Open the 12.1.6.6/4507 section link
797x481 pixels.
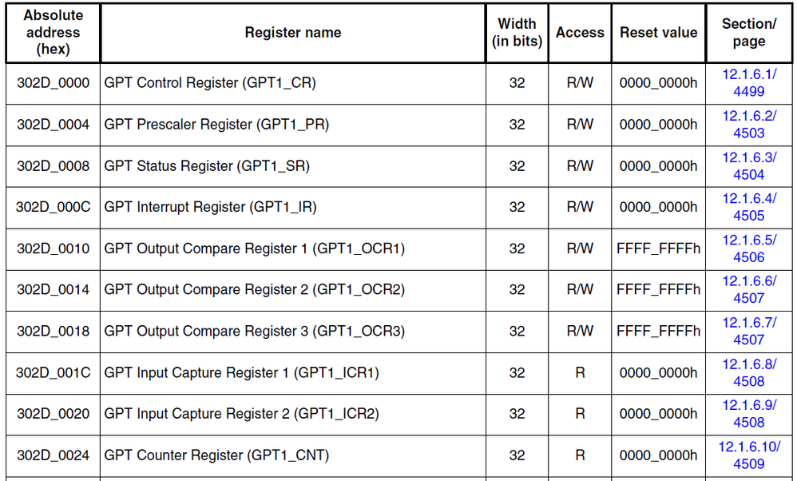pos(749,289)
